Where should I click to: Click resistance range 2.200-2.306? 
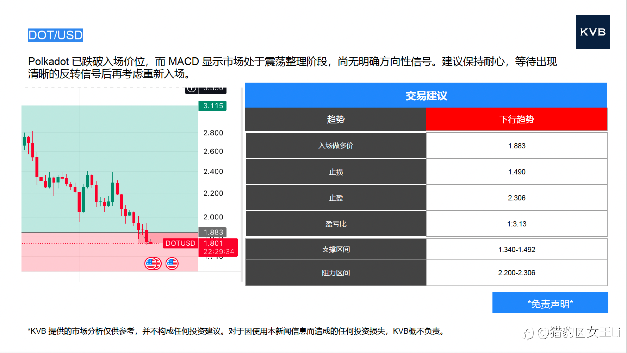coord(517,273)
